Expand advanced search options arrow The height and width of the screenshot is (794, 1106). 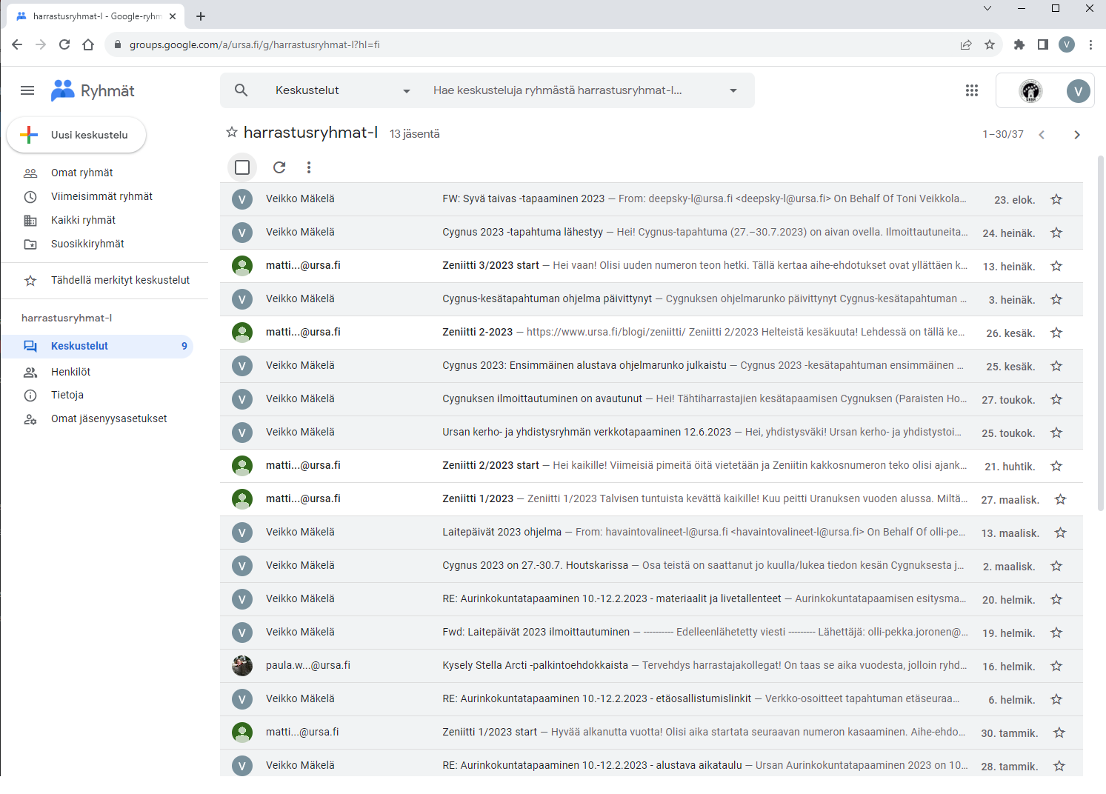tap(733, 90)
